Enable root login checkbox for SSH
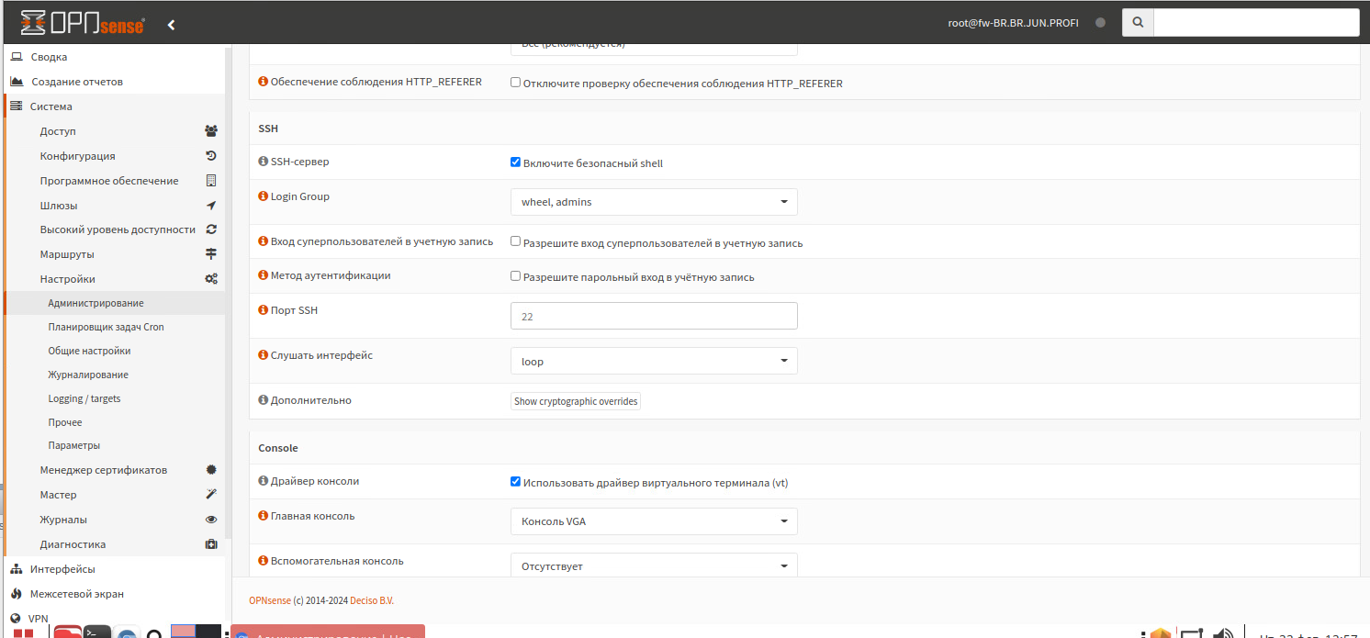Screen dimensions: 1370x638 click(x=515, y=242)
